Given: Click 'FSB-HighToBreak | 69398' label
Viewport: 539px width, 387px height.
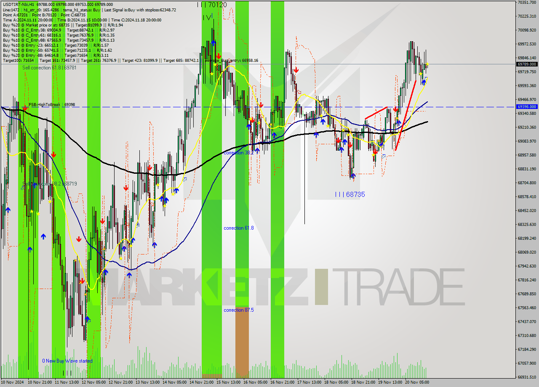Looking at the screenshot, I should click(x=52, y=104).
